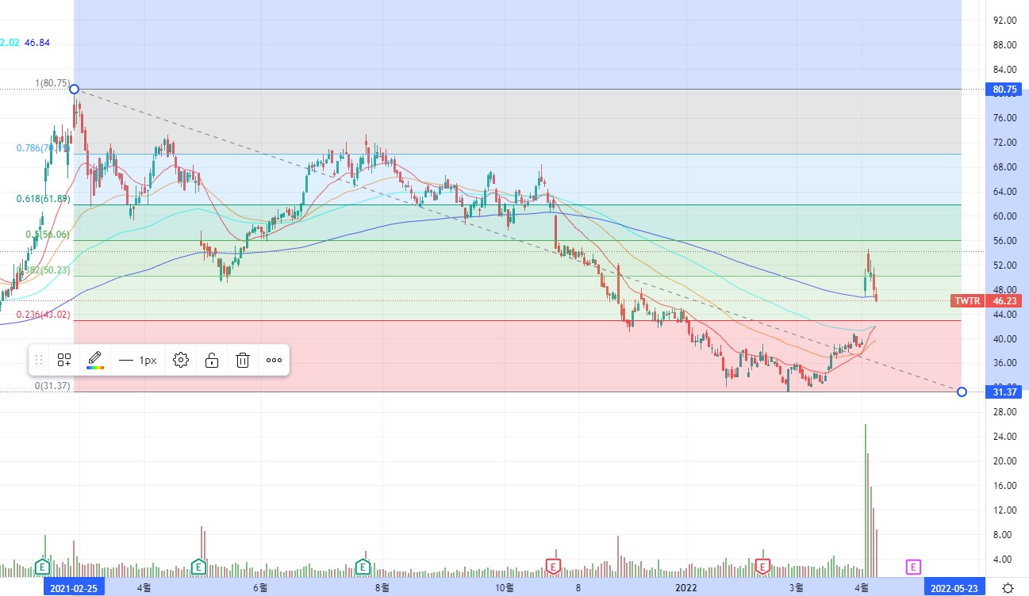Open green earnings marker nearest 8월 label
This screenshot has height=596, width=1029.
pyautogui.click(x=363, y=567)
